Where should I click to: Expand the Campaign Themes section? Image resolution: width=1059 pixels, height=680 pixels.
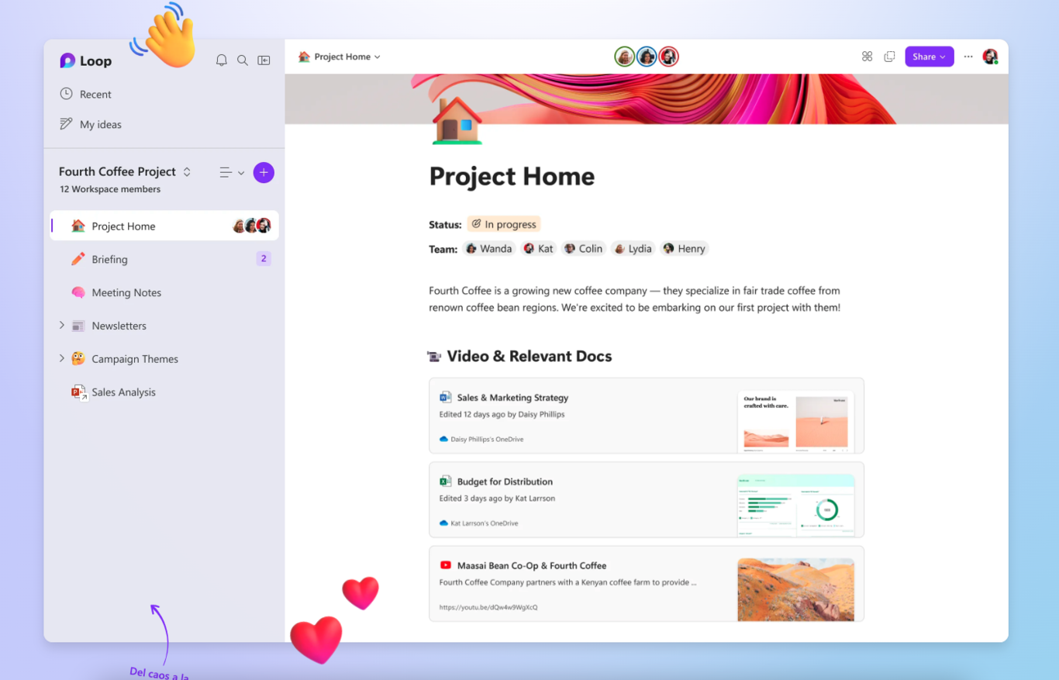click(x=63, y=358)
